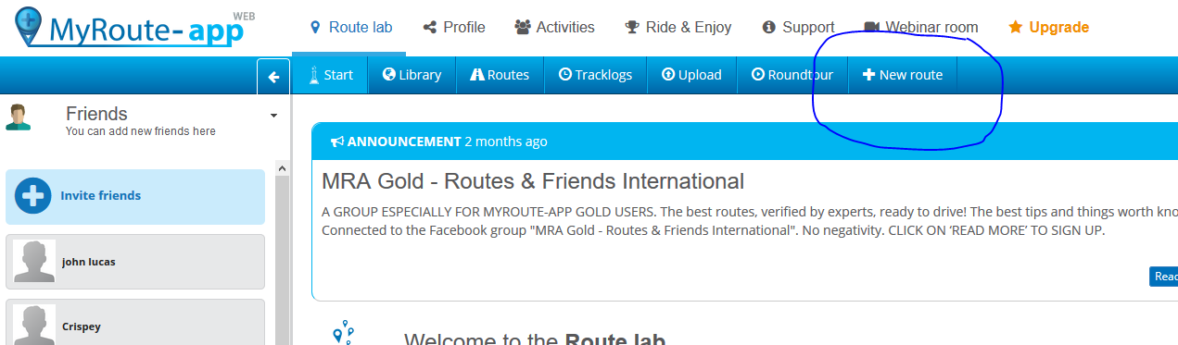The width and height of the screenshot is (1178, 345).
Task: Click the info icon on Support
Action: point(768,28)
